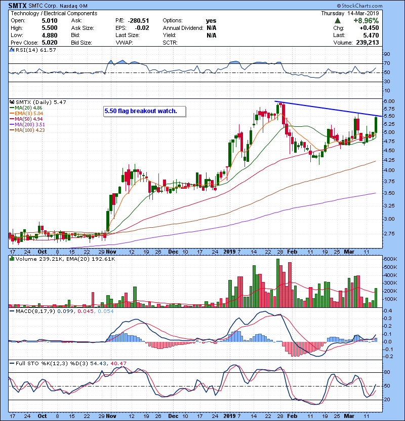Image resolution: width=405 pixels, height=421 pixels.
Task: Click the SMTC Corp. company name
Action: (x=43, y=6)
